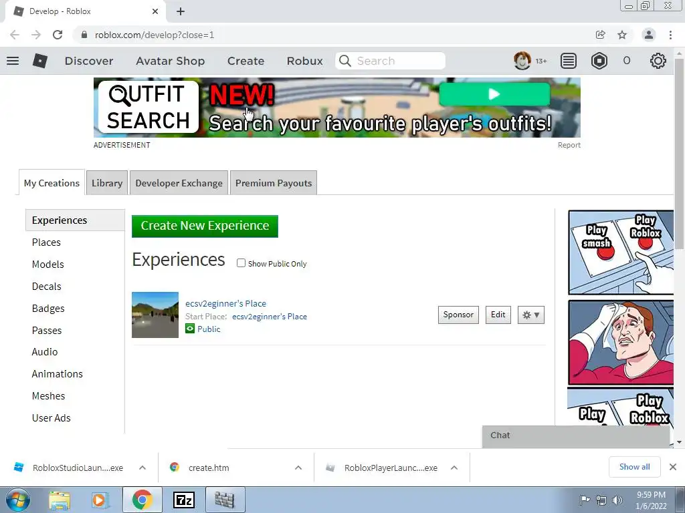Bookmark this page with the star icon

pos(622,35)
